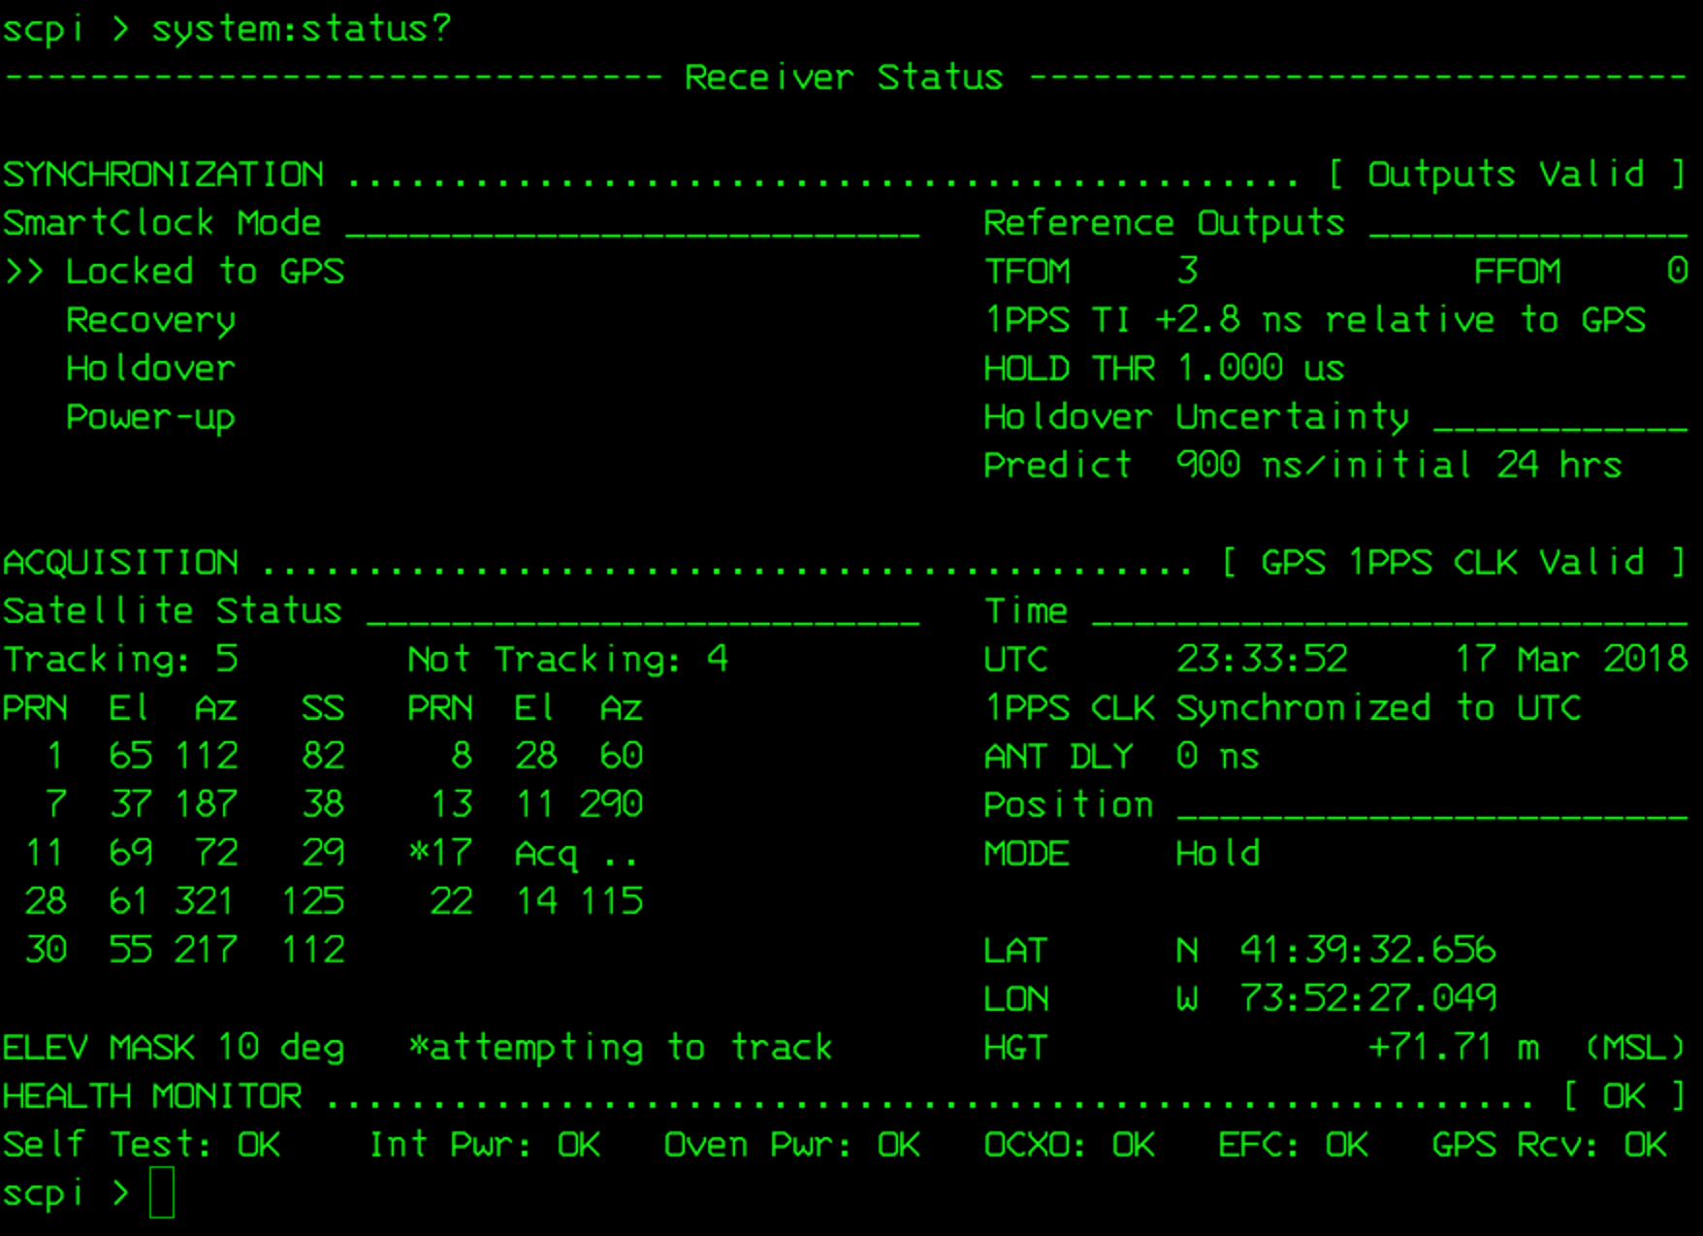
Task: Click the Oven Pwr: OK health status
Action: (x=791, y=1145)
